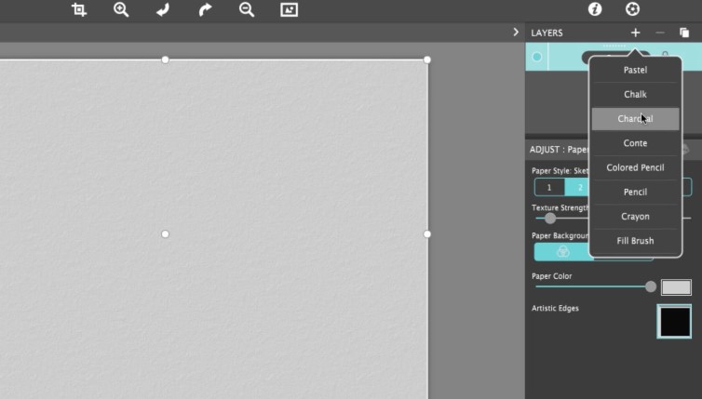Click the Paper Color slider handle

click(651, 286)
